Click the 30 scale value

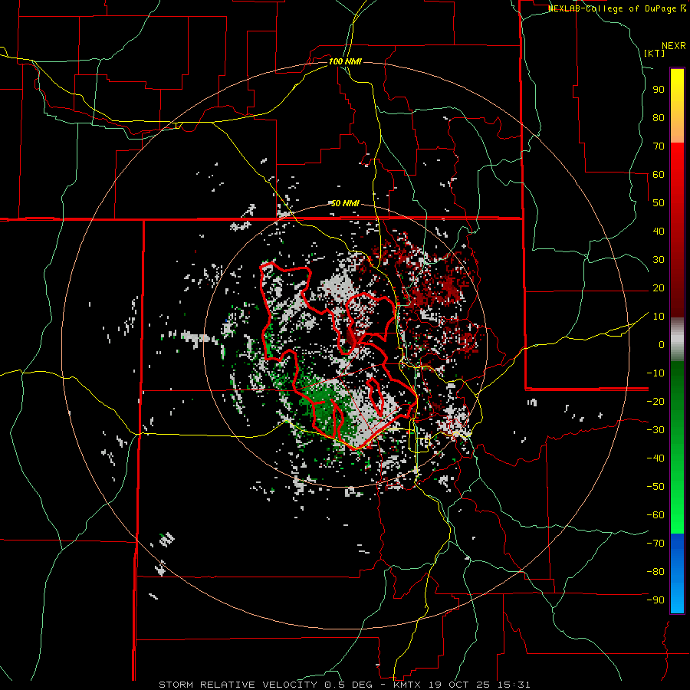(x=659, y=260)
